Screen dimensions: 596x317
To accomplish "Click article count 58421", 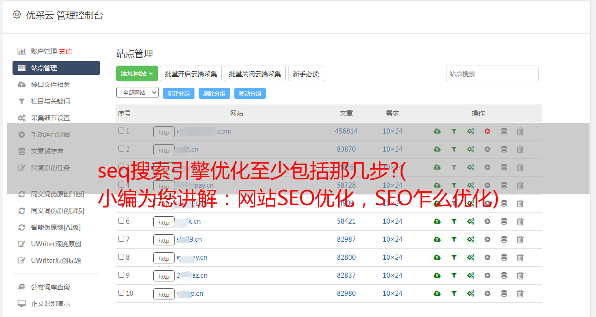I will tap(346, 221).
